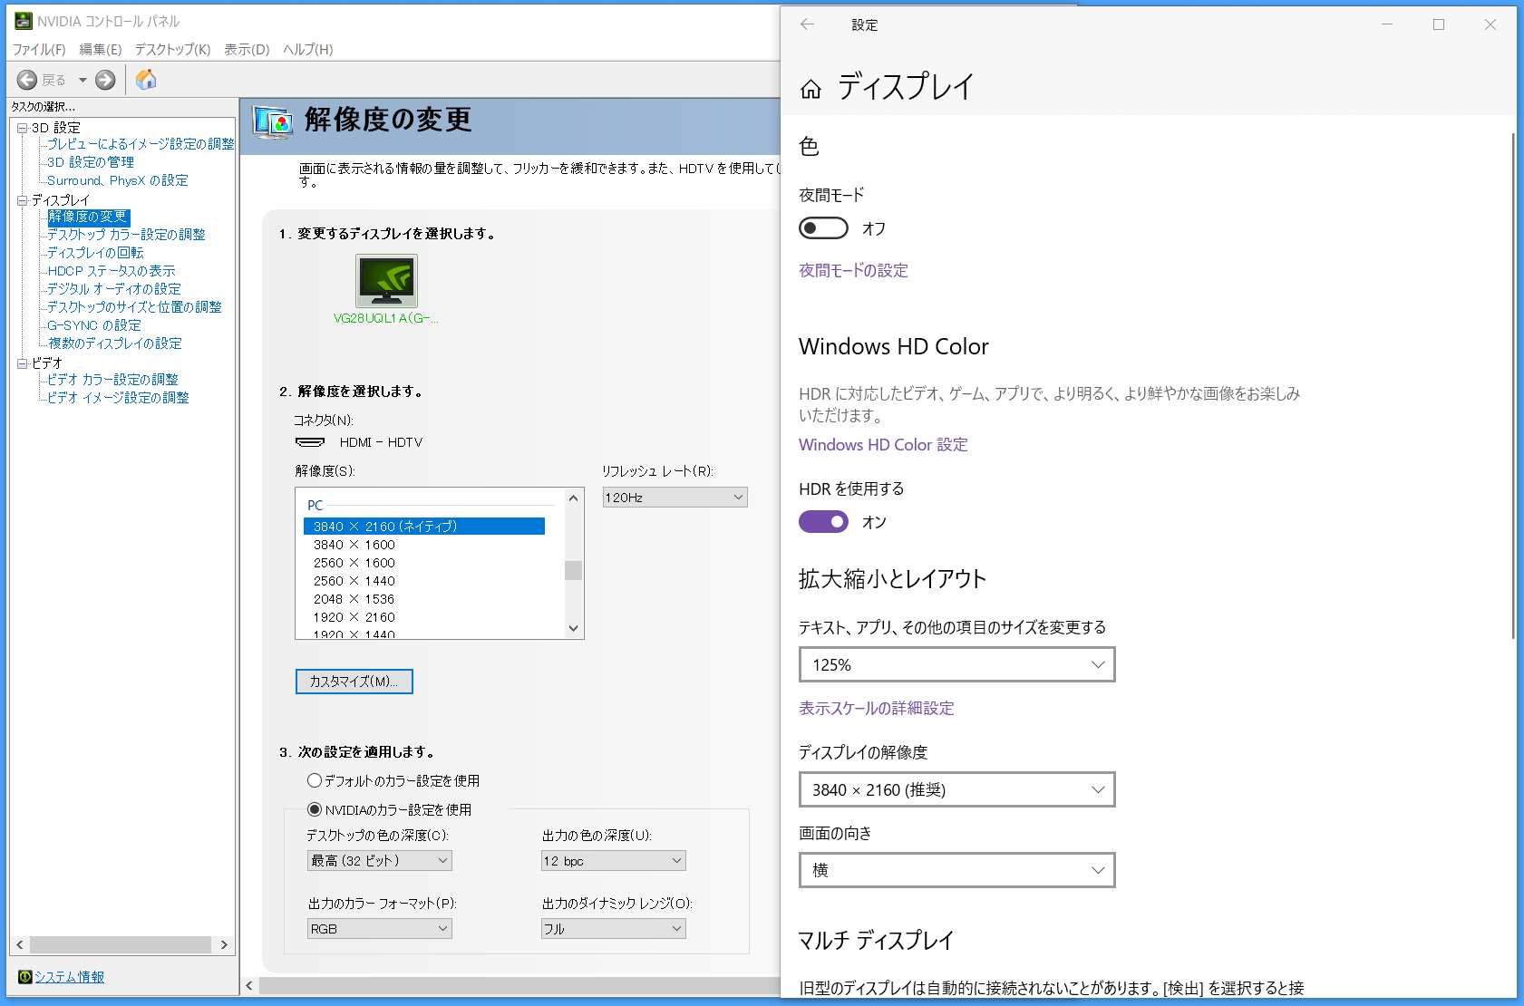Click the NVIDIA app logo in title bar
1524x1006 pixels.
24,21
